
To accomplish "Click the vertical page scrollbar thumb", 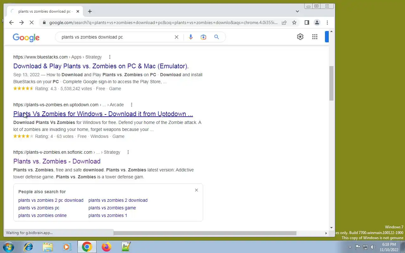I will 331,83.
